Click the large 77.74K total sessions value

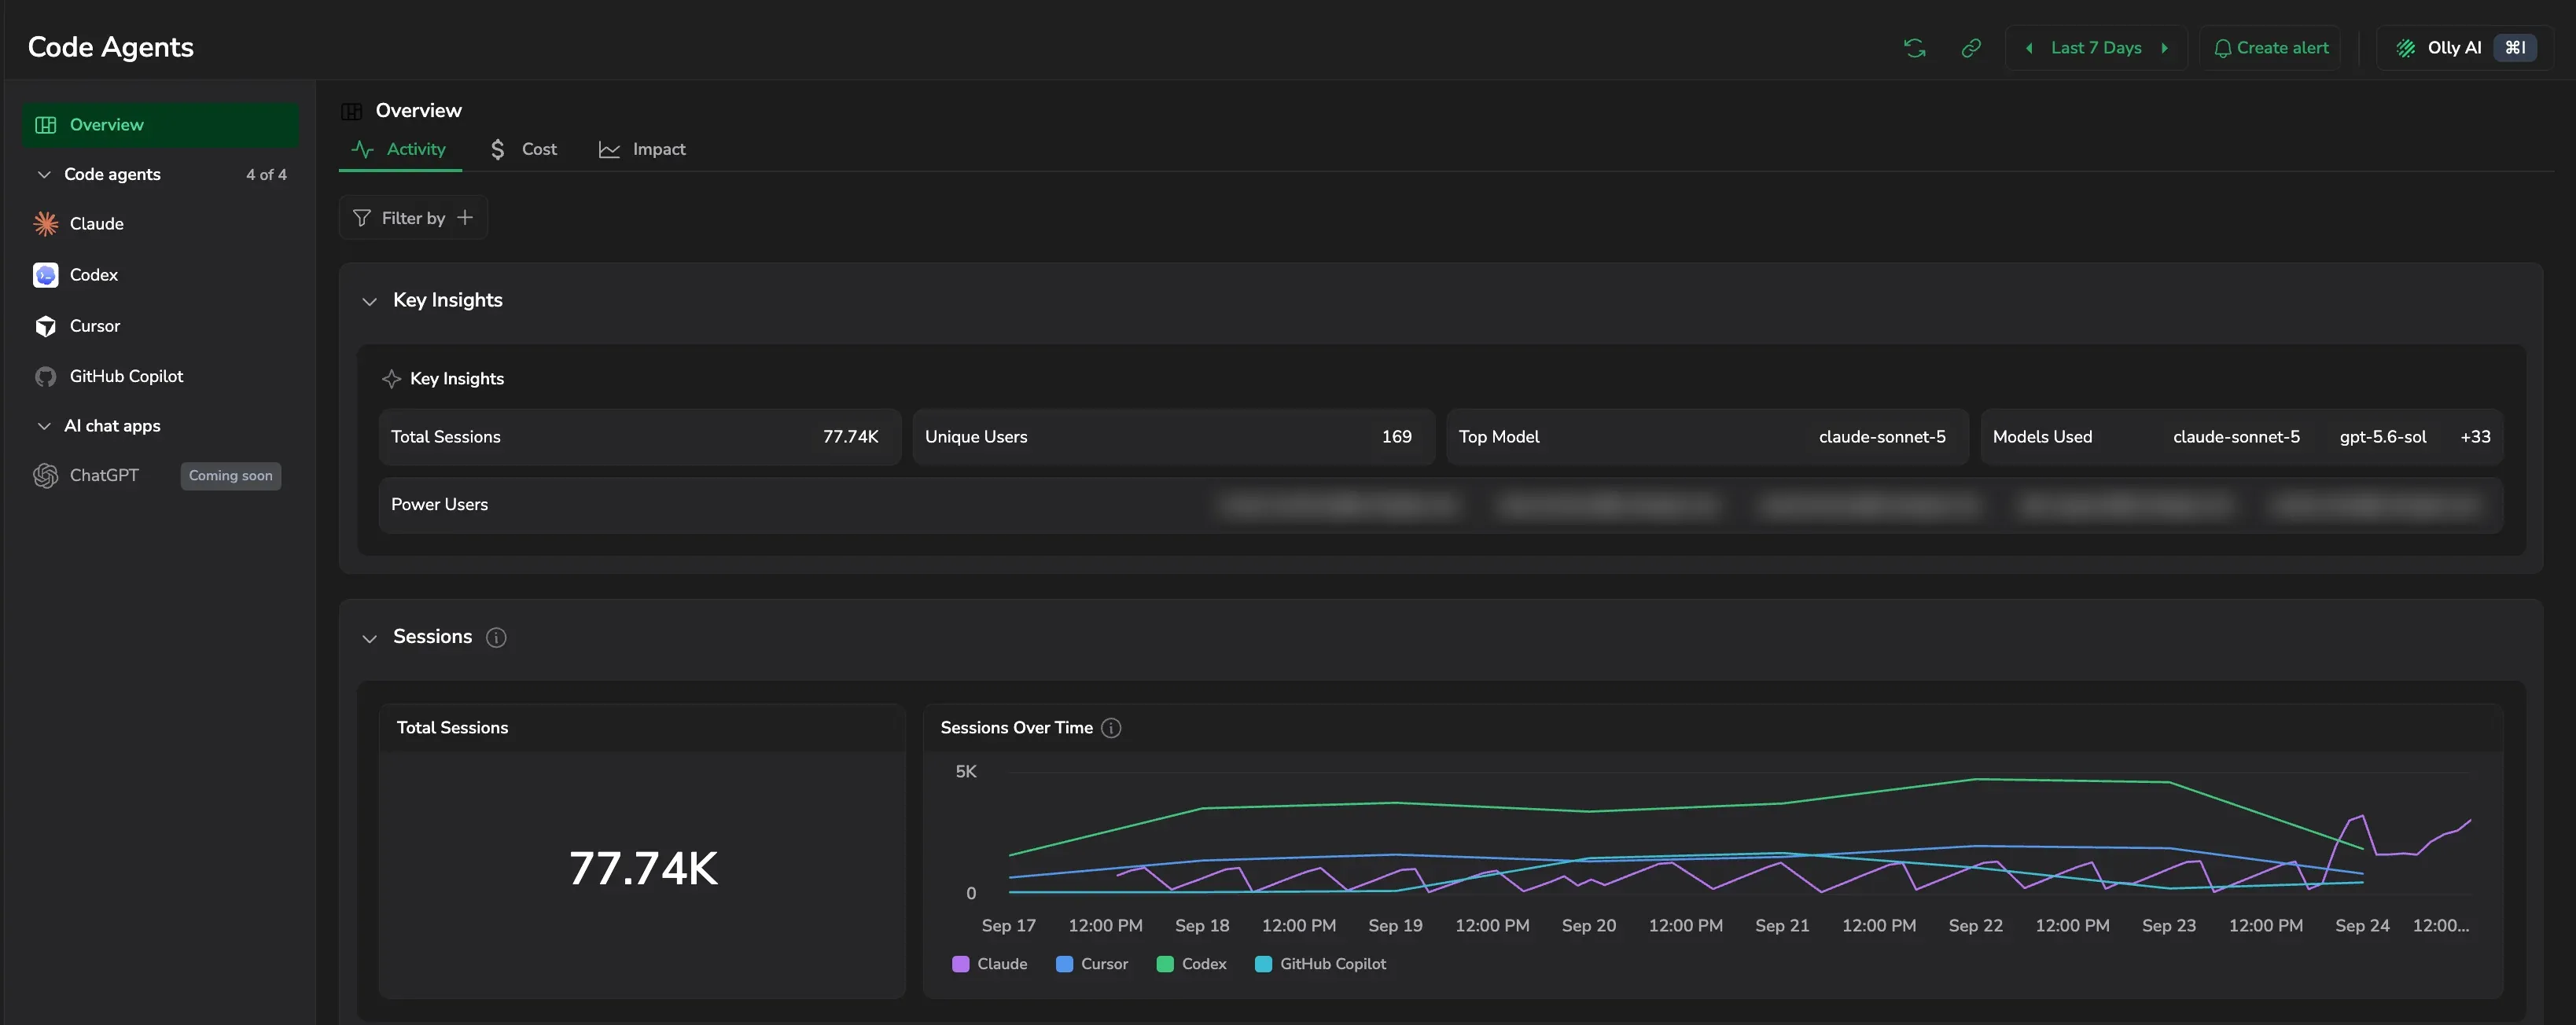643,868
